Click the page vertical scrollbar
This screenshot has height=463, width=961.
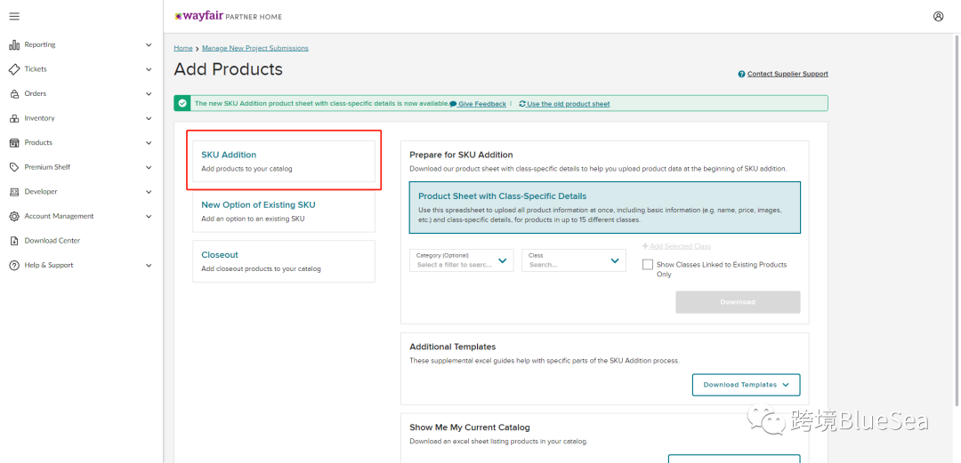[x=957, y=220]
